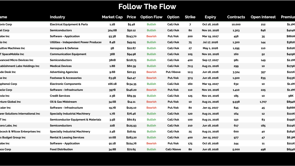The width and height of the screenshot is (295, 166).
Task: Click the Price column header
Action: (131, 17)
